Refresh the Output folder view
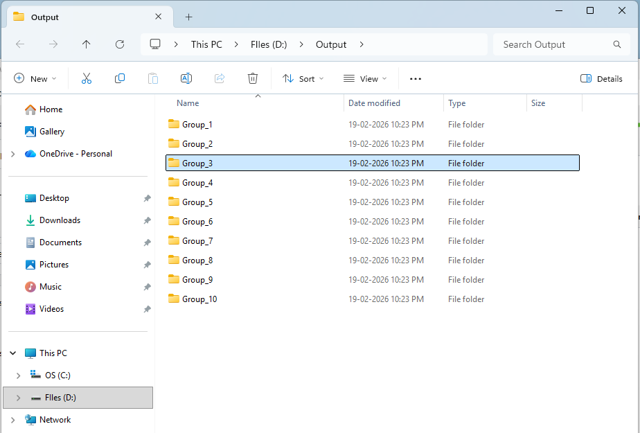The width and height of the screenshot is (640, 433). tap(119, 44)
